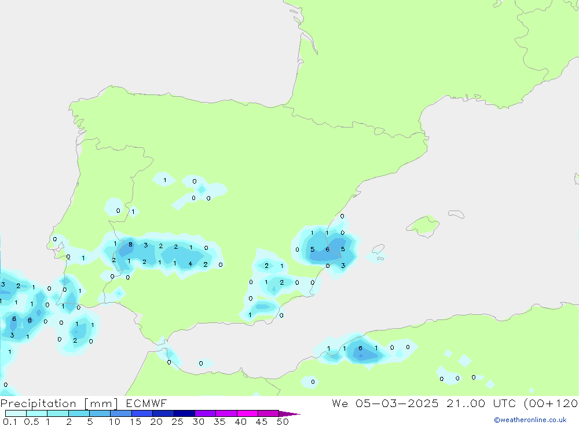Screen dimensions: 579x425
Task: Click the 30–35 mm legend color box
Action: click(x=205, y=413)
